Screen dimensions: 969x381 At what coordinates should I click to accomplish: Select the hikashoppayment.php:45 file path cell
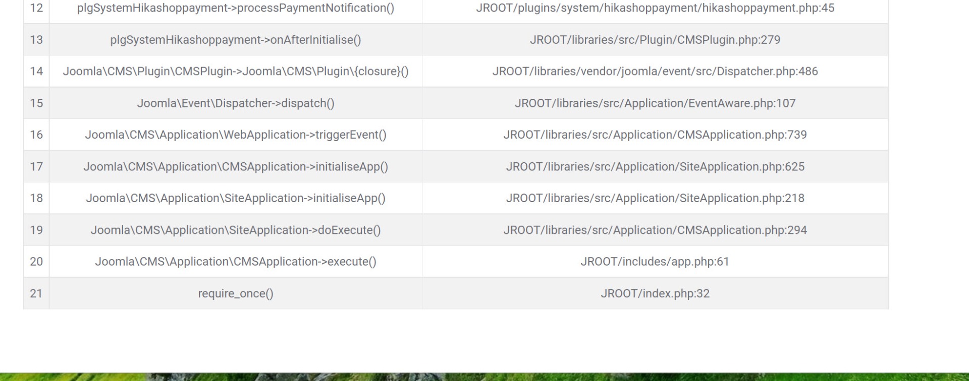(x=655, y=9)
